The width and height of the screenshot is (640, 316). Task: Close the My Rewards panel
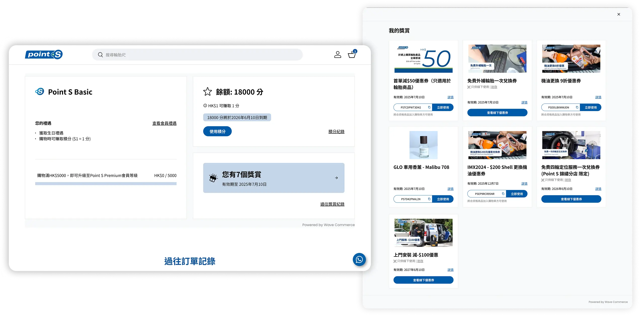point(619,14)
